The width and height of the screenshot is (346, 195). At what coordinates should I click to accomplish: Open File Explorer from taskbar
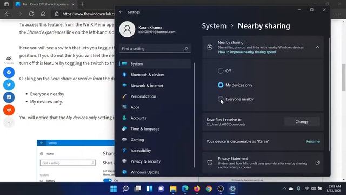(x=173, y=189)
